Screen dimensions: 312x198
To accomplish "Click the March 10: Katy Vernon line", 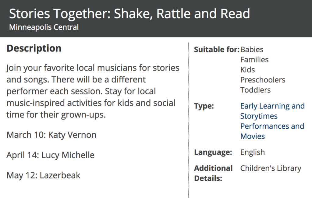I will [x=51, y=135].
